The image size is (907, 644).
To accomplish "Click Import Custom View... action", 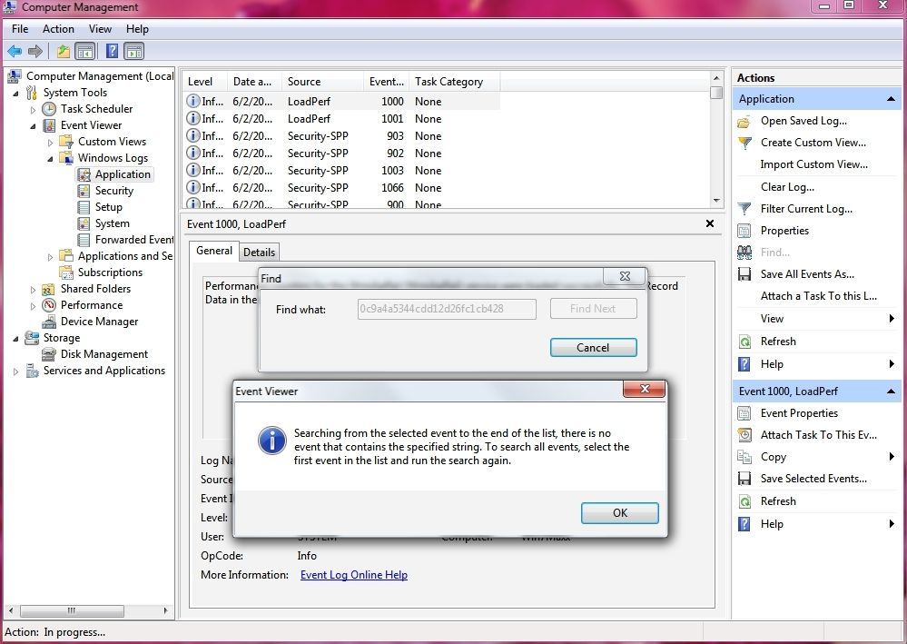I will coord(813,164).
